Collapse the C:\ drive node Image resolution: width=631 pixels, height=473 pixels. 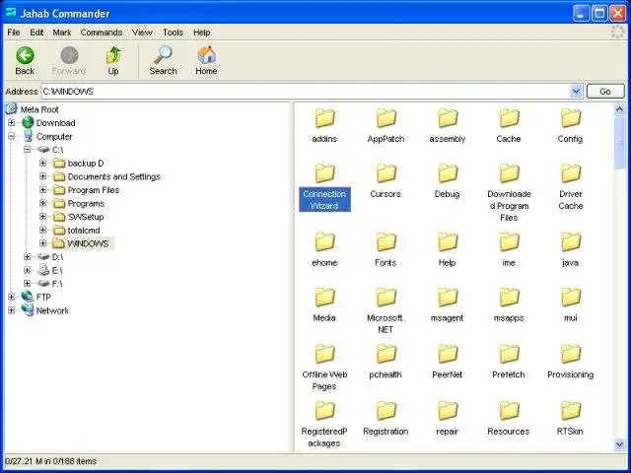tap(27, 150)
